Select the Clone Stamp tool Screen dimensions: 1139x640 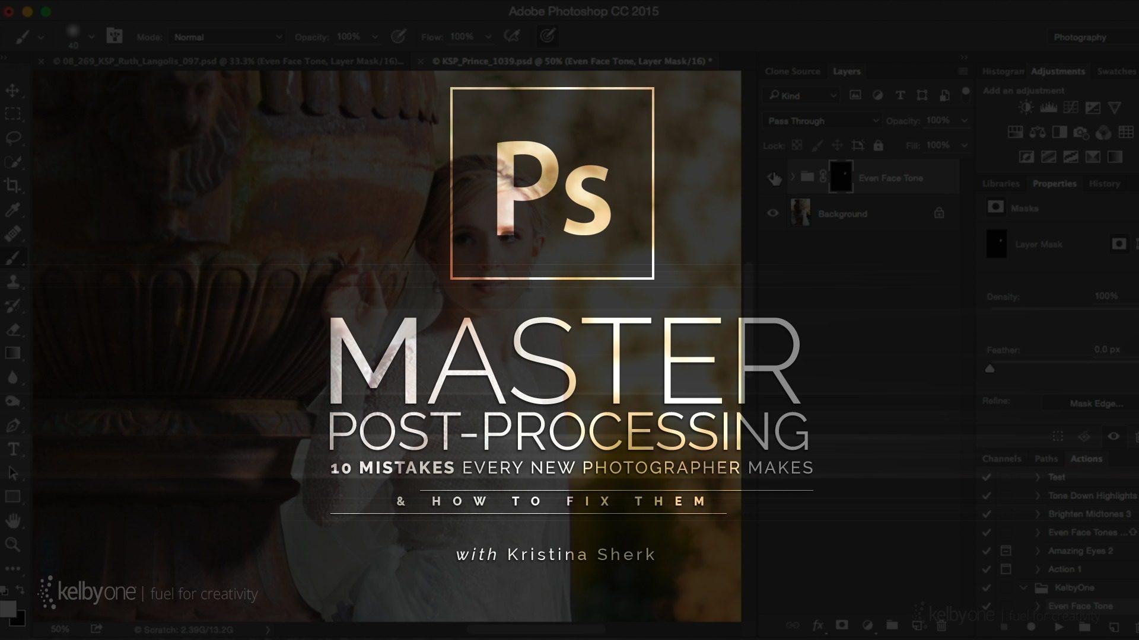click(12, 281)
